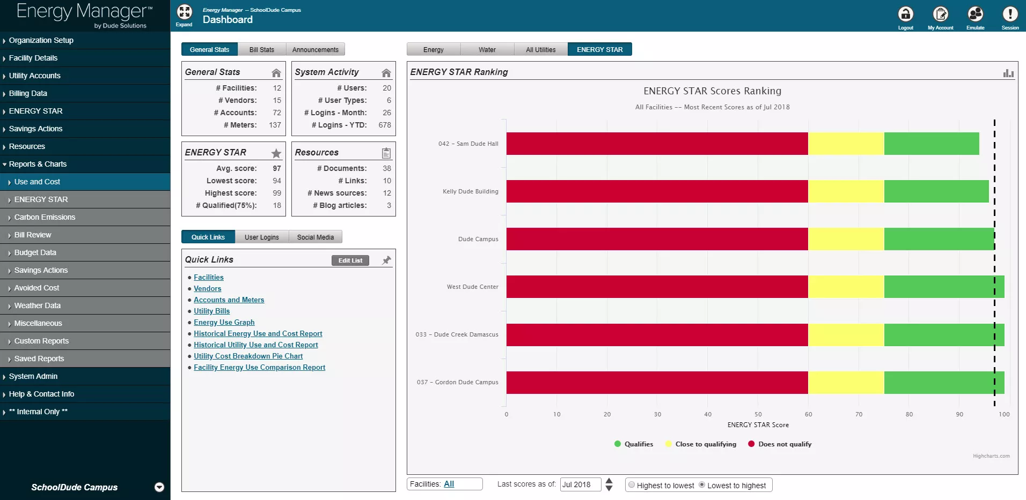
Task: Click the home icon in General Stats panel
Action: pos(276,73)
